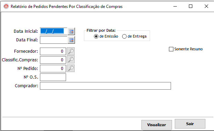Click into the Nº Pedido field
The image size is (214, 131).
pos(53,69)
